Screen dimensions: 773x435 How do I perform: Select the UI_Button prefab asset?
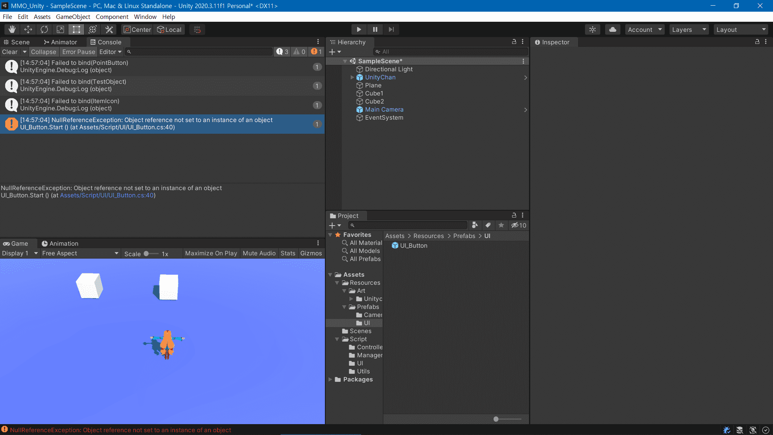click(x=409, y=246)
